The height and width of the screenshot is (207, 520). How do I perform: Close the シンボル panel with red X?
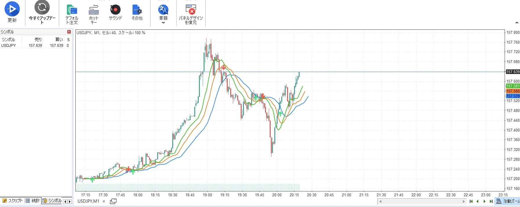pyautogui.click(x=69, y=32)
